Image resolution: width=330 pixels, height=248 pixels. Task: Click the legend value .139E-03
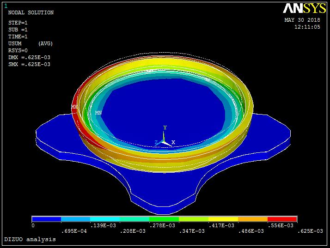(103, 225)
